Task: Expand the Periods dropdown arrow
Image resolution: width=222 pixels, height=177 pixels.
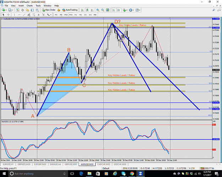Action: click(133, 10)
